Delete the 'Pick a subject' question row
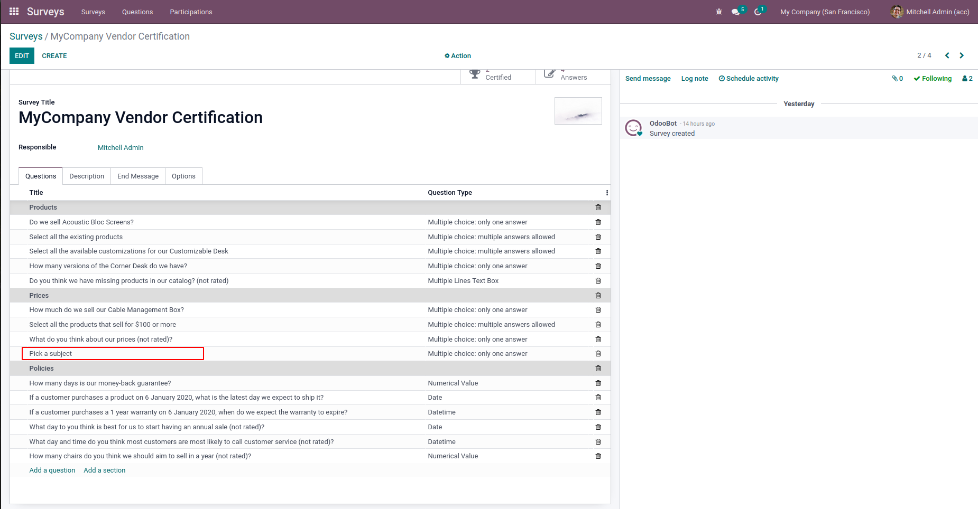 [598, 354]
